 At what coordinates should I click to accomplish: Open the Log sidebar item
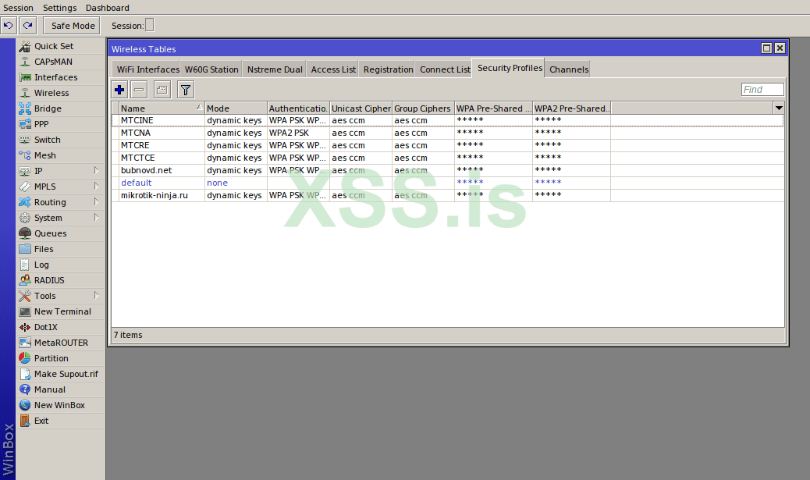60,265
